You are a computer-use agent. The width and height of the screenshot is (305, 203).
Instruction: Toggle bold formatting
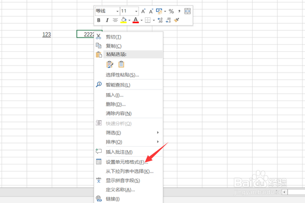[99, 20]
